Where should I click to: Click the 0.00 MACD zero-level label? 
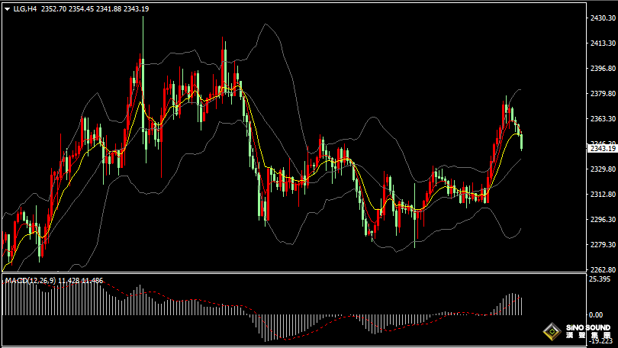tap(596, 315)
